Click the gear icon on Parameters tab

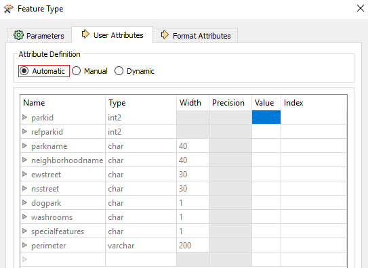pos(18,35)
